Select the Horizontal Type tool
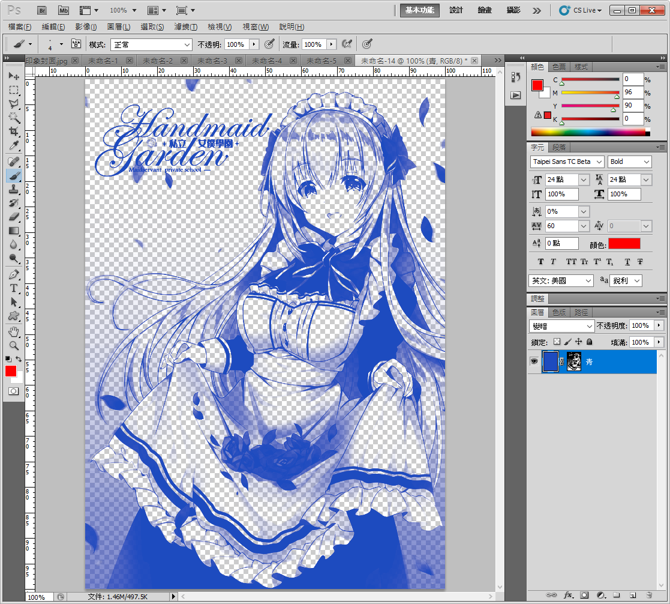Screen dimensions: 670x604 coord(14,288)
